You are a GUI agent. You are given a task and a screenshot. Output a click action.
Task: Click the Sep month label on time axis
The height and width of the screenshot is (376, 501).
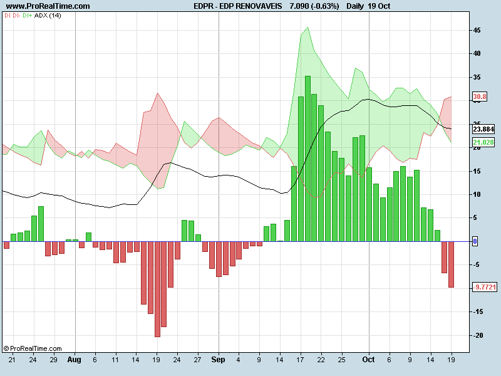pos(218,360)
